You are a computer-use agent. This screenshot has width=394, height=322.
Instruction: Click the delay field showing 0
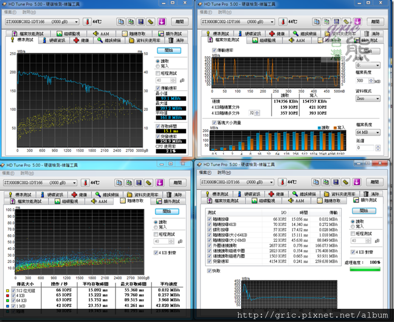coord(366,148)
